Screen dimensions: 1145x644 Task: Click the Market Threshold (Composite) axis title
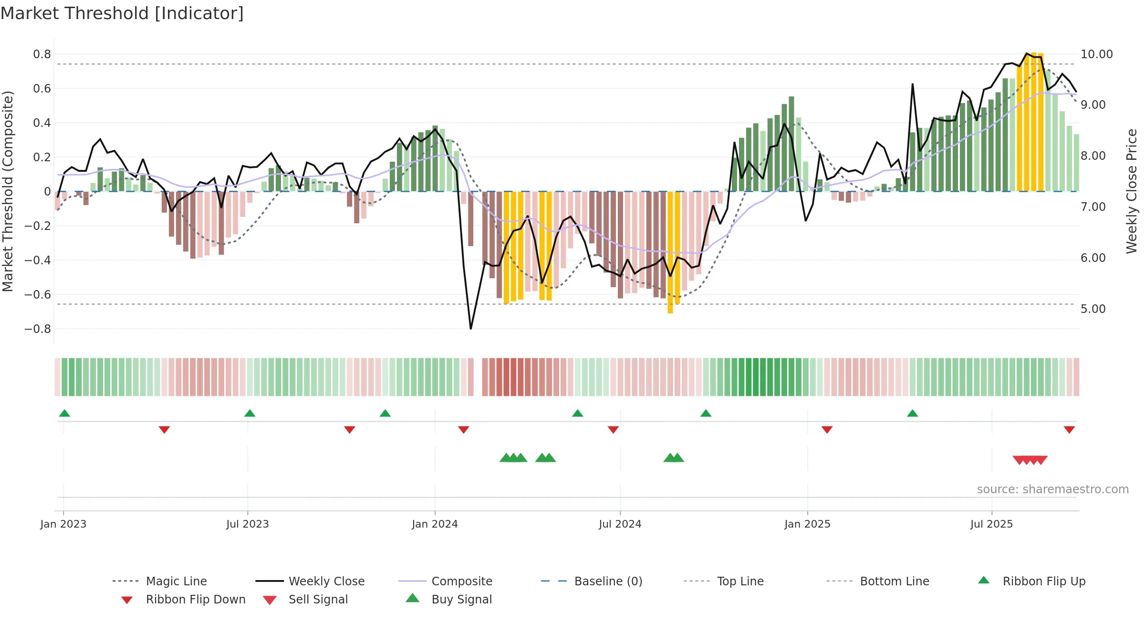(8, 191)
